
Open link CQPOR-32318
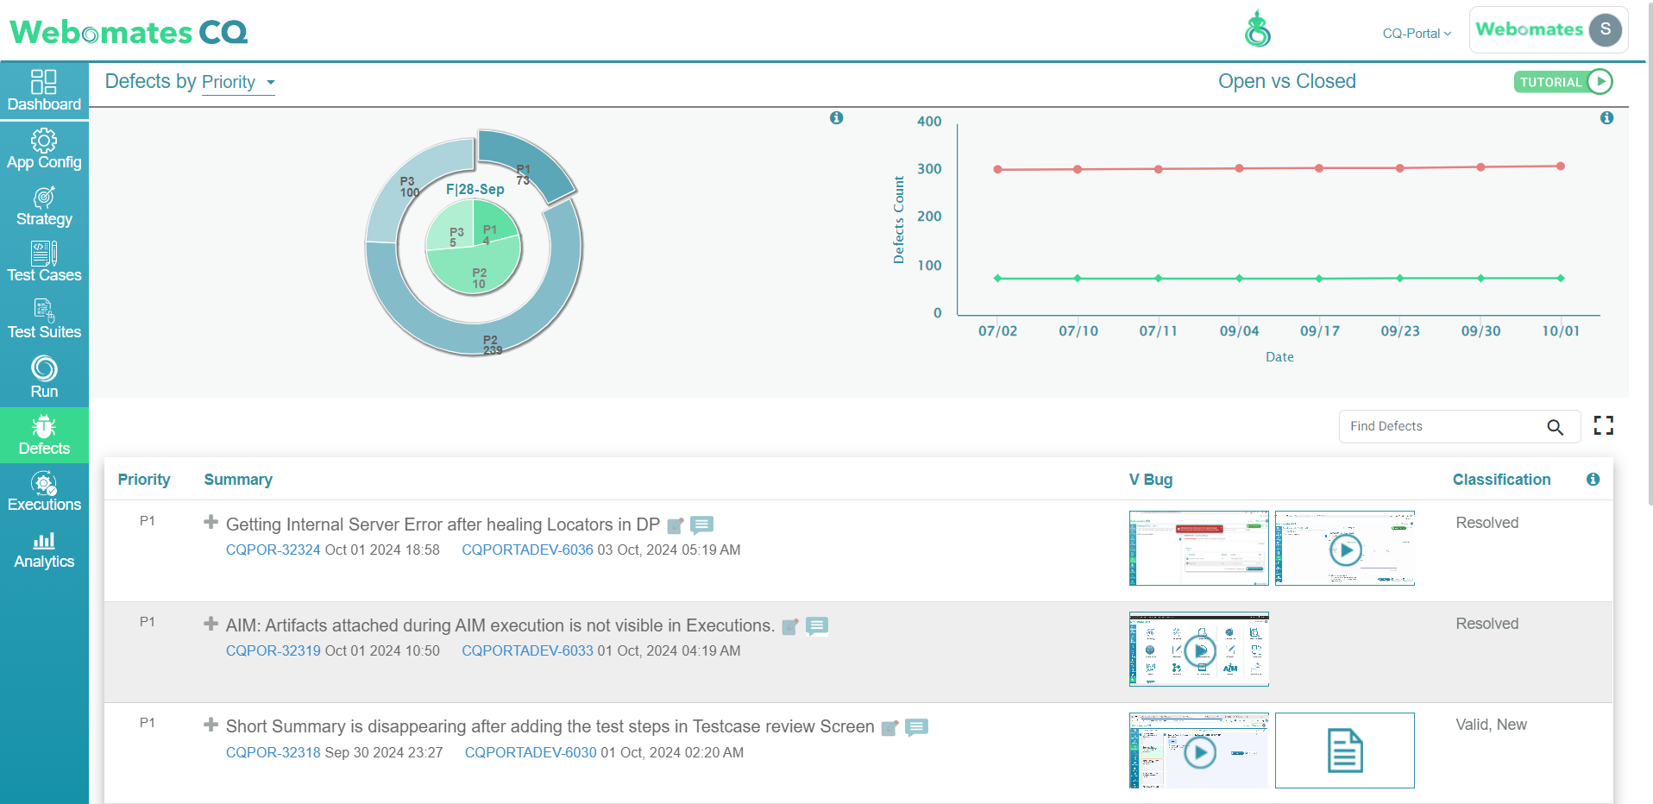click(273, 753)
